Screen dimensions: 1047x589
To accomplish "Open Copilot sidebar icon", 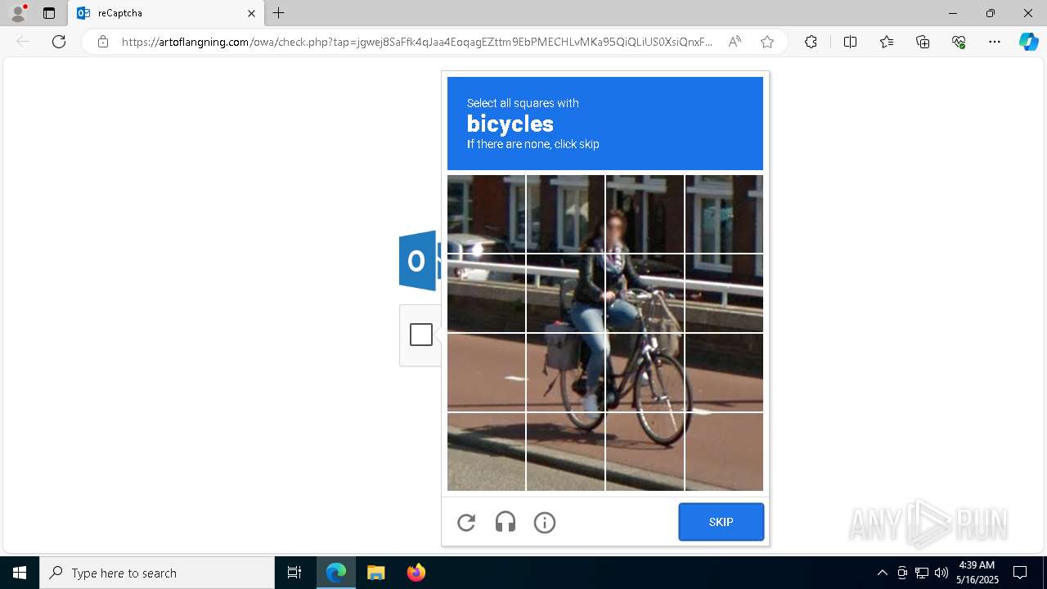I will click(1028, 42).
